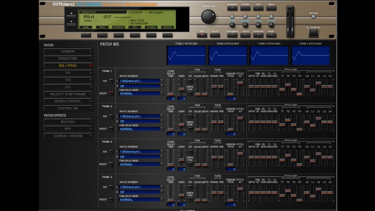The height and width of the screenshot is (211, 375).
Task: Open the Routing effects page
Action: [68, 122]
